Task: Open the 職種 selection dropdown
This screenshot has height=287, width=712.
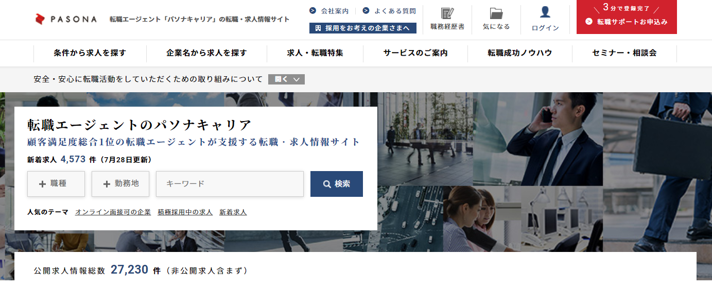Action: (x=56, y=184)
